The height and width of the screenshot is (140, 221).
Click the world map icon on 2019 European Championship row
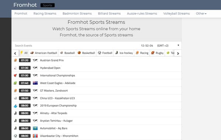[35, 106]
